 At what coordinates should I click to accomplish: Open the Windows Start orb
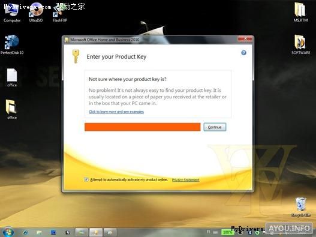(8, 232)
